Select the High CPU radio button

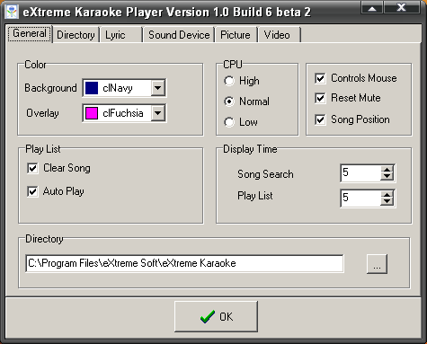(x=229, y=81)
